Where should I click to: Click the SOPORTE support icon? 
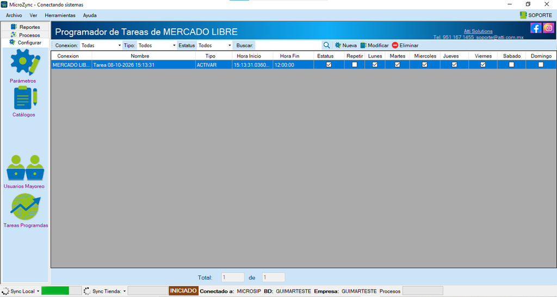coord(523,15)
